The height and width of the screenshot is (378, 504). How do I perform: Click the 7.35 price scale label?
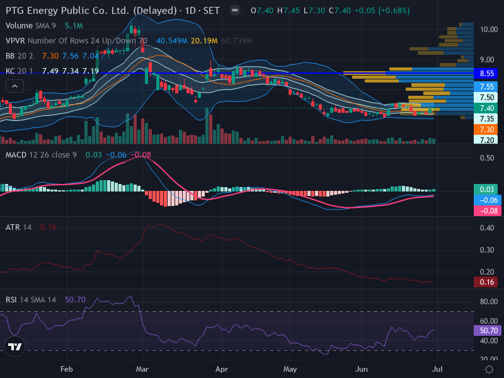[486, 119]
